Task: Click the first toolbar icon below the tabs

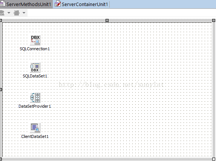Action: [x=2, y=13]
